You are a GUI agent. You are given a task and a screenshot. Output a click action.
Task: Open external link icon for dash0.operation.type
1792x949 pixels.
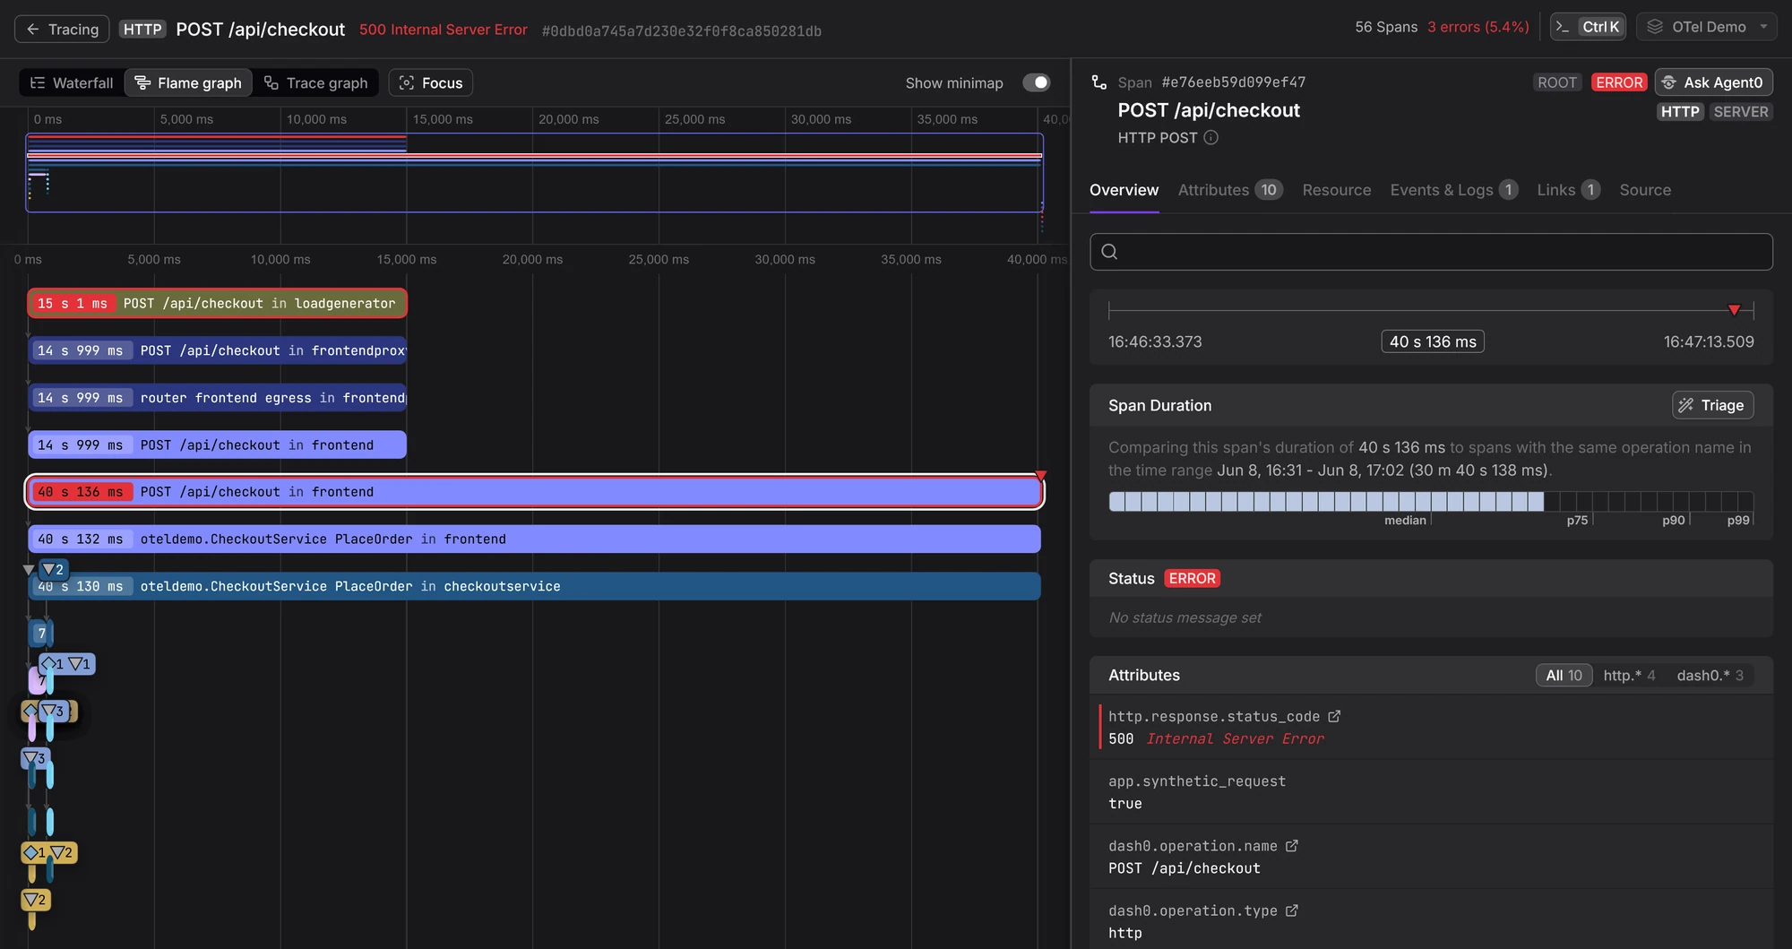click(1291, 910)
